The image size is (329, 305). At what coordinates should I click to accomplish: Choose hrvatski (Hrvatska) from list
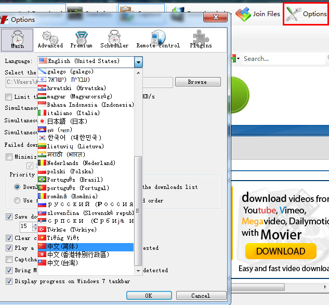86,88
